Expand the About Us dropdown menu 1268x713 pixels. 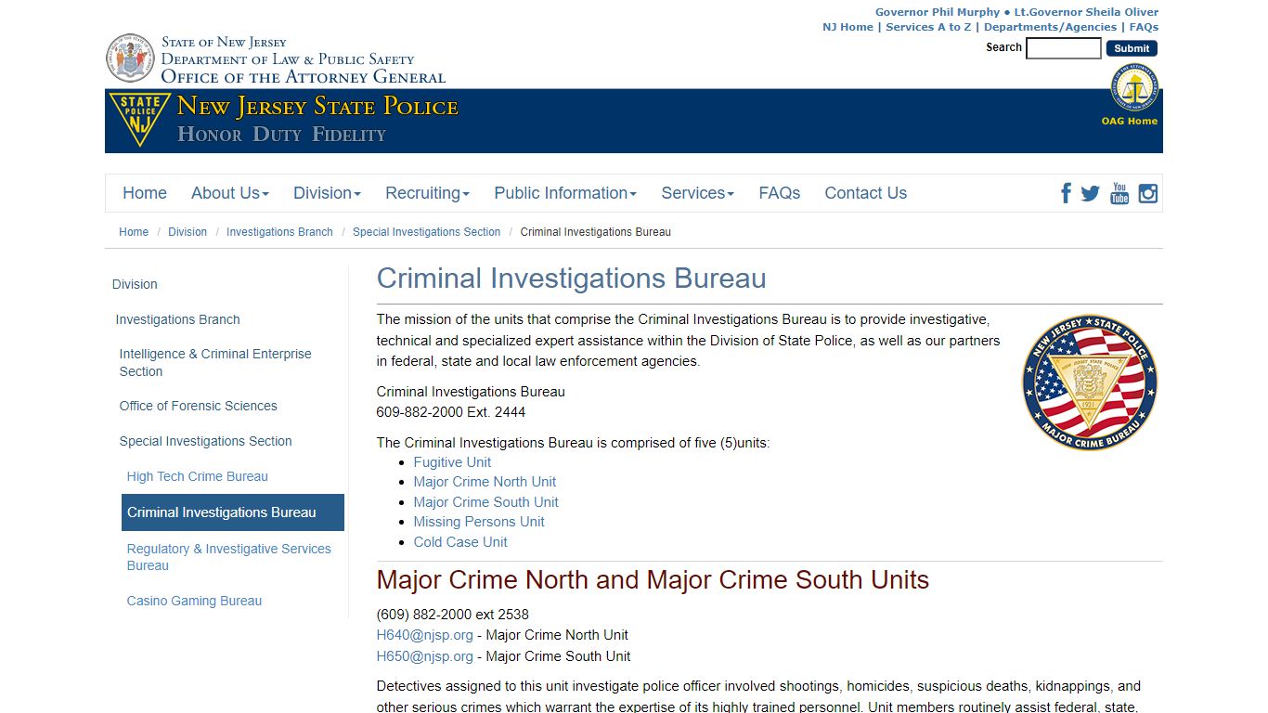click(230, 193)
